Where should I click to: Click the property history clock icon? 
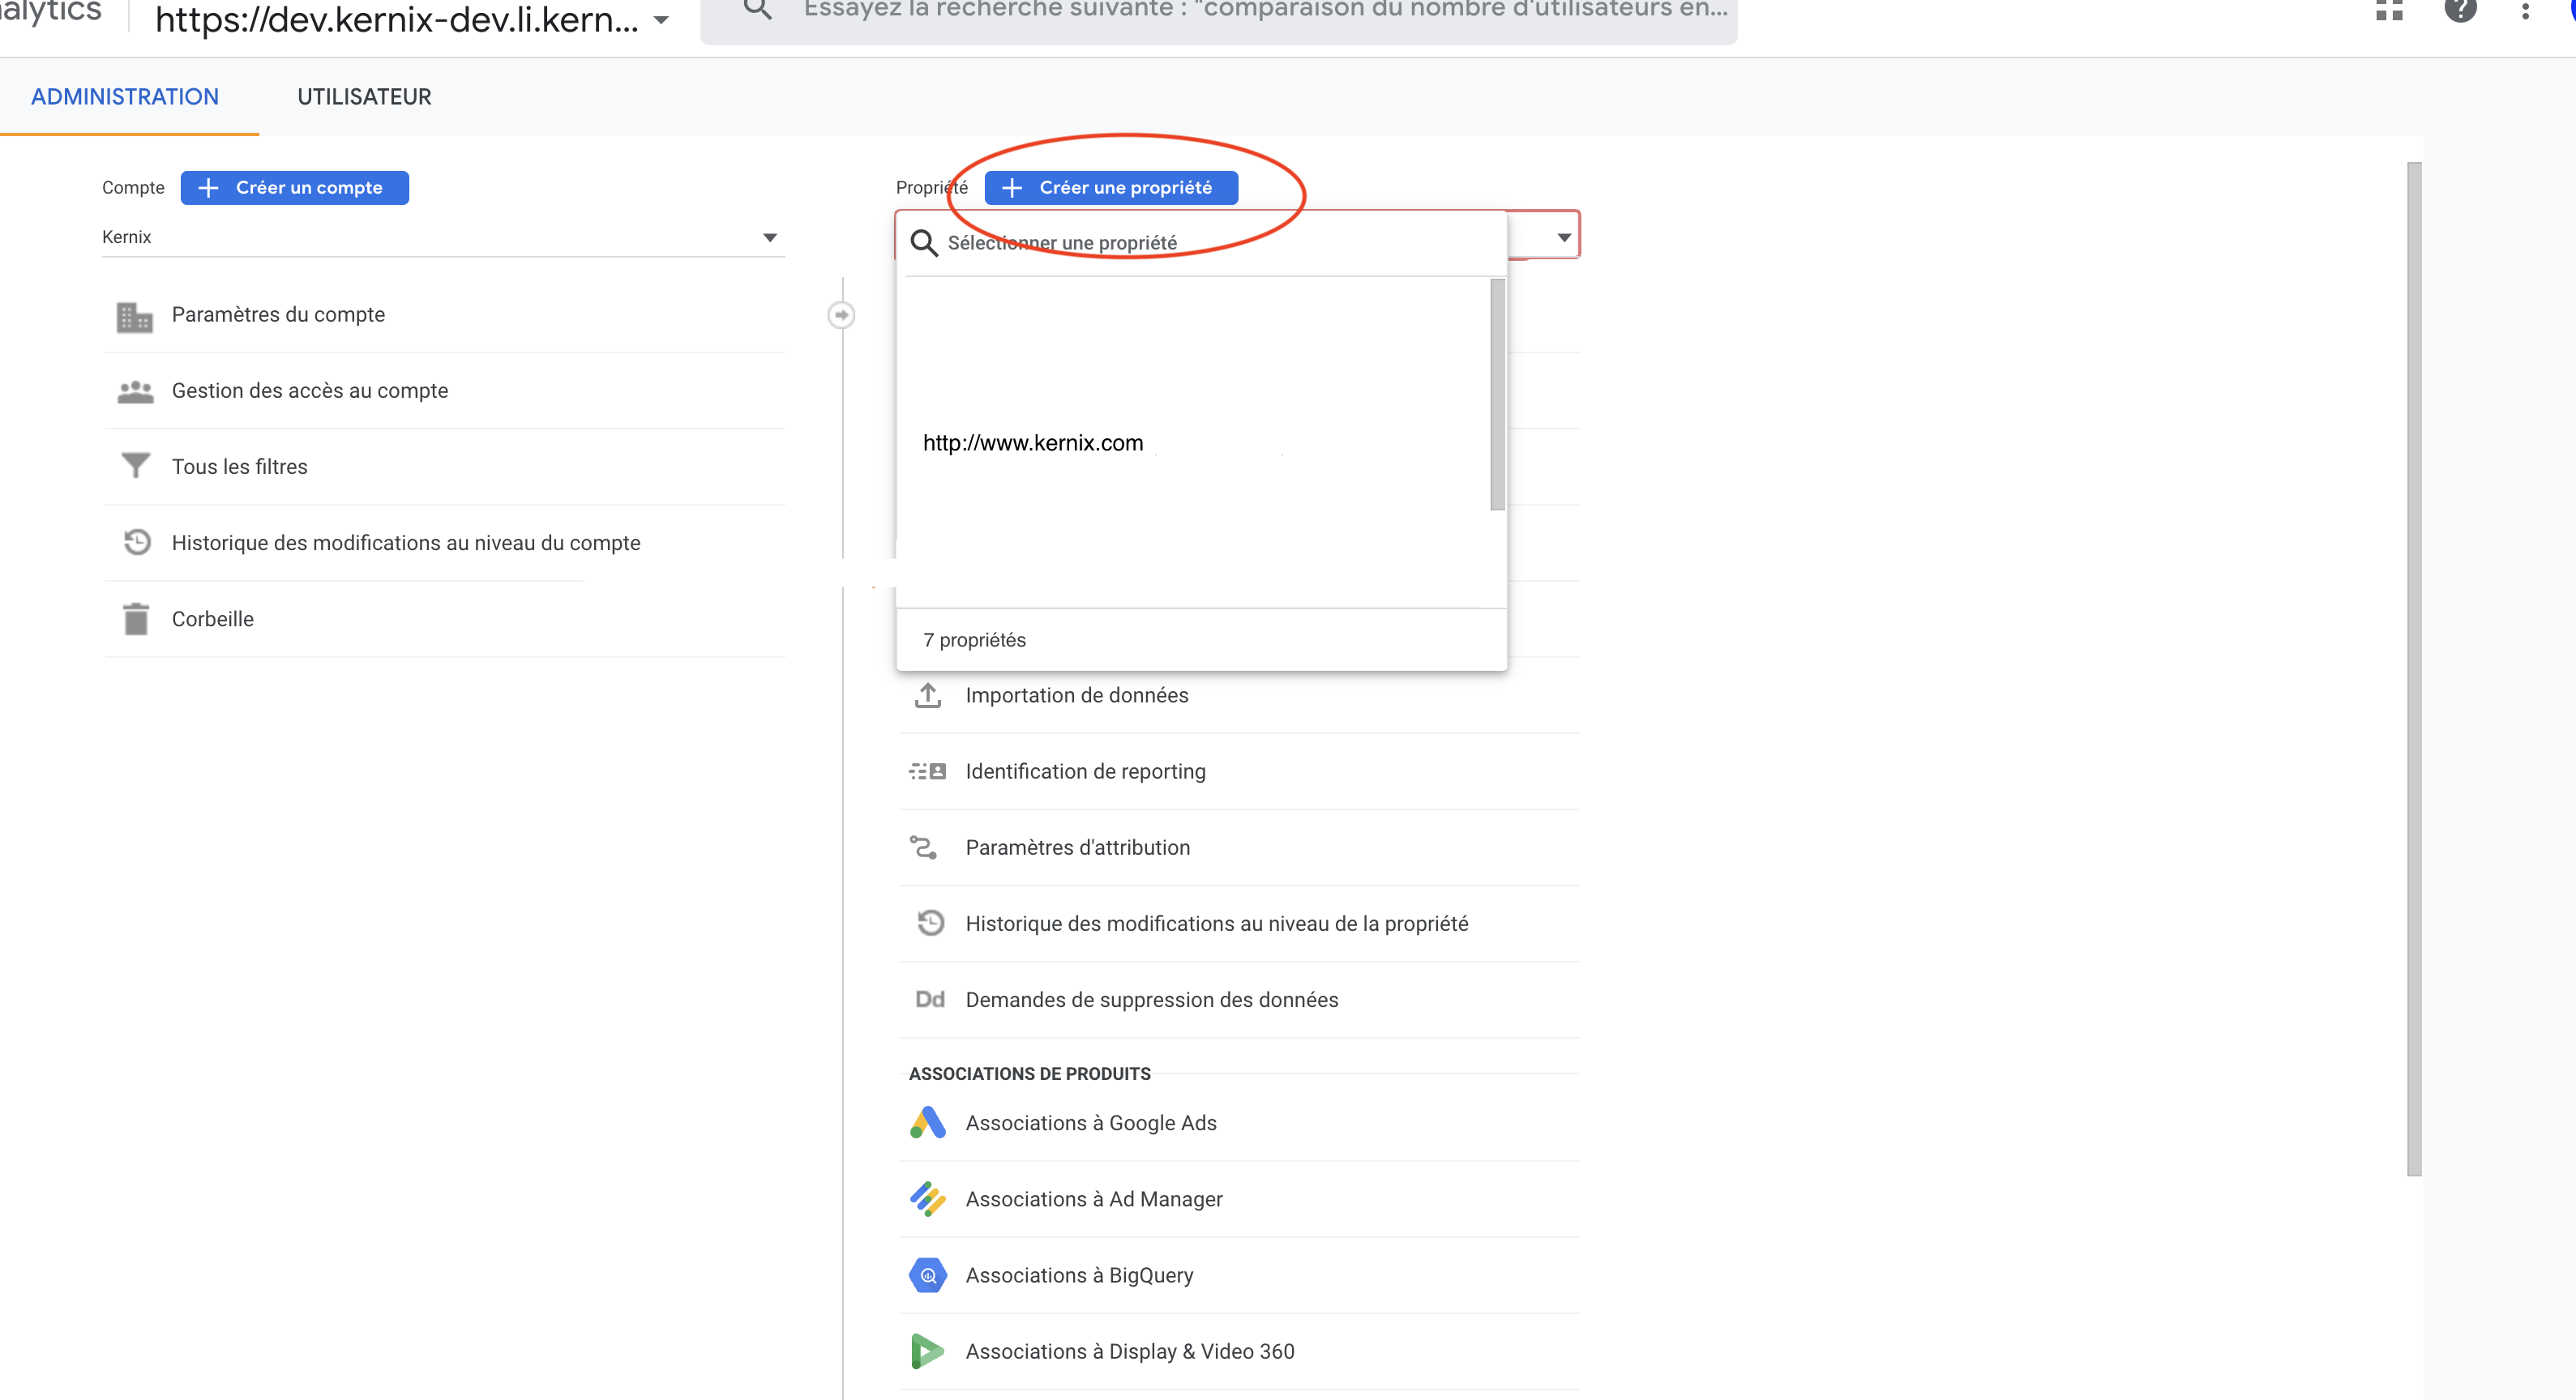tap(930, 922)
